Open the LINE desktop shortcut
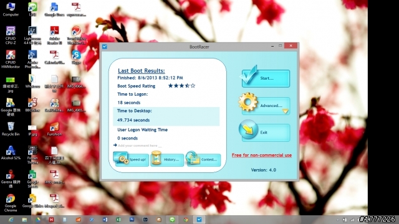This screenshot has height=224, width=399. (x=32, y=9)
